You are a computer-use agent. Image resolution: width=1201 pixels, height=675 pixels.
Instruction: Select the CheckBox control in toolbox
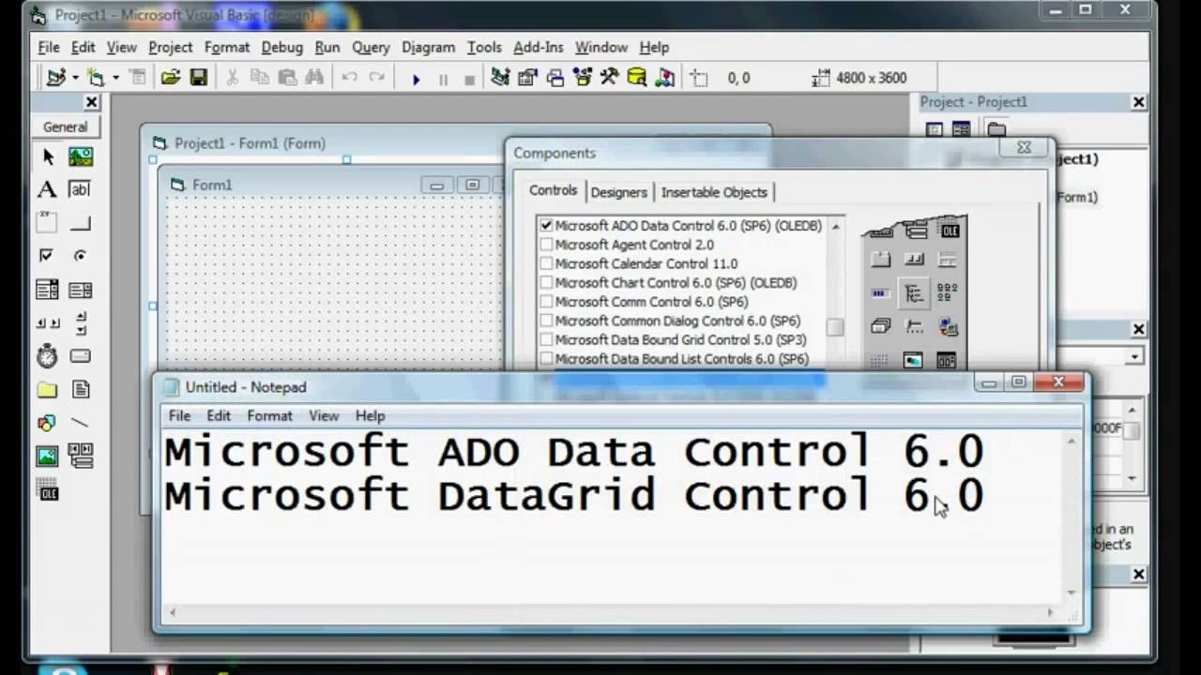tap(47, 255)
